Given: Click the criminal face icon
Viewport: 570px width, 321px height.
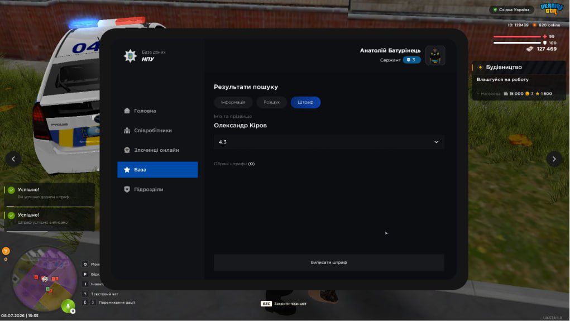Looking at the screenshot, I should (127, 150).
